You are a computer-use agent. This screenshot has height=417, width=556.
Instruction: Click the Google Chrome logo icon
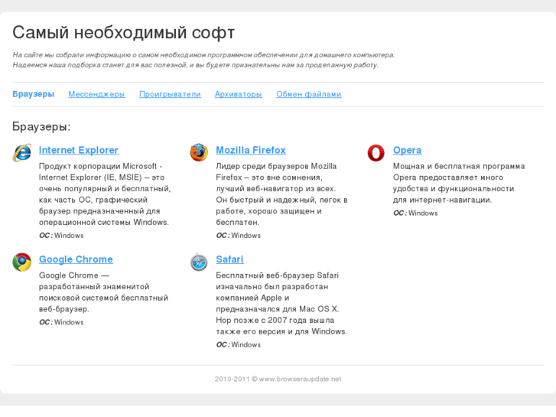pyautogui.click(x=22, y=262)
